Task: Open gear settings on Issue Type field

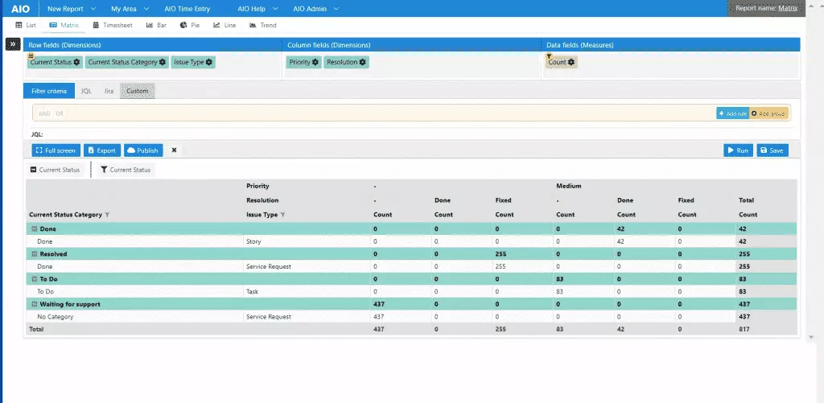Action: 208,62
